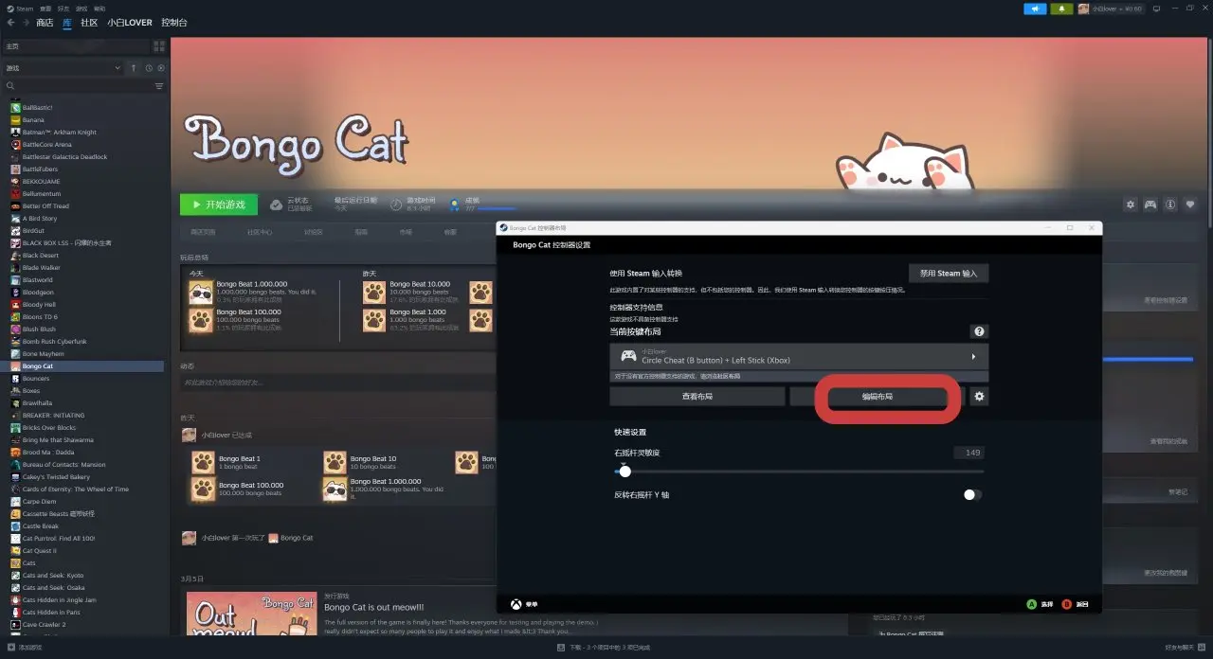Open the 社区 tab in top navigation
Screen dimensions: 1213x659
coord(89,23)
